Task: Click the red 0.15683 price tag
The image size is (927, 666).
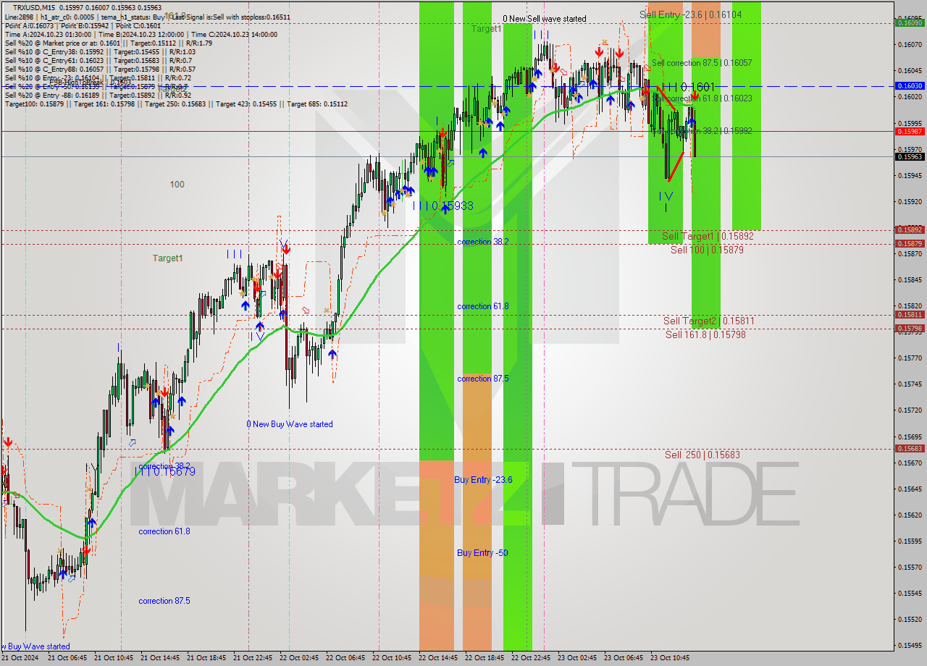Action: pos(910,449)
